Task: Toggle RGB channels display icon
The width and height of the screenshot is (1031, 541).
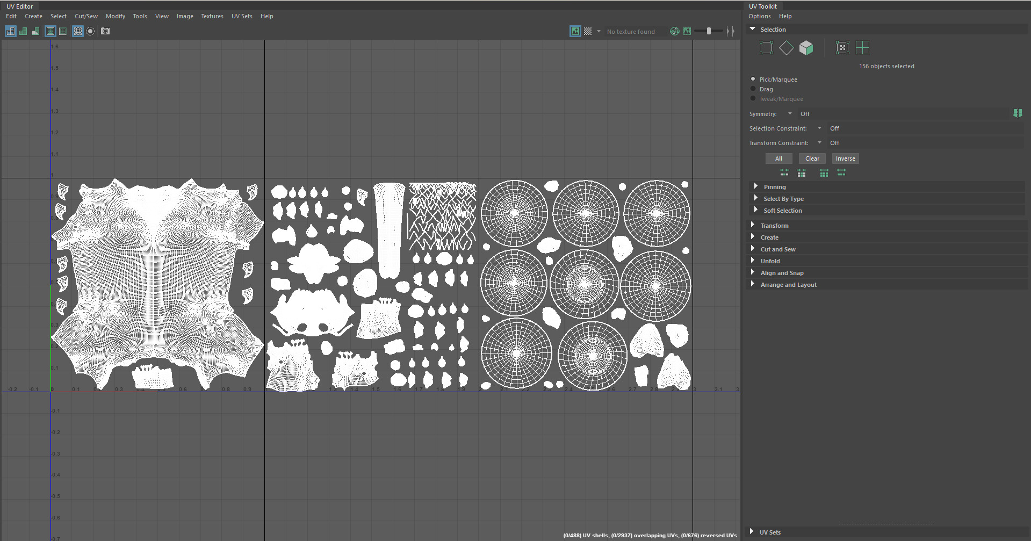Action: [675, 31]
